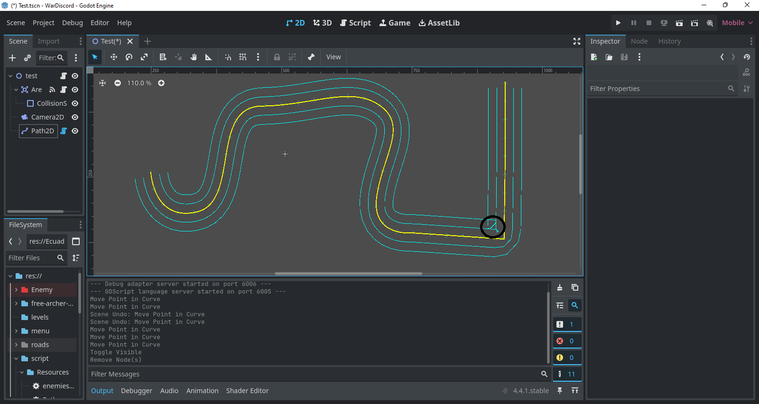
Task: Switch to the Debugger bottom tab
Action: 137,391
